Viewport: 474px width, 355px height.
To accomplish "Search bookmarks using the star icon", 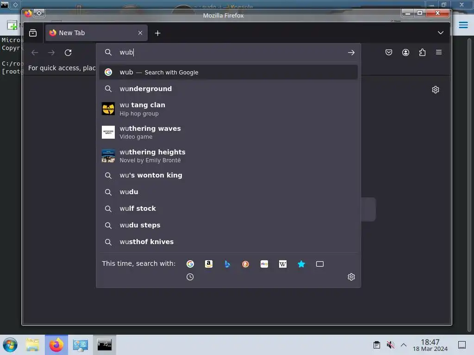I will [301, 264].
